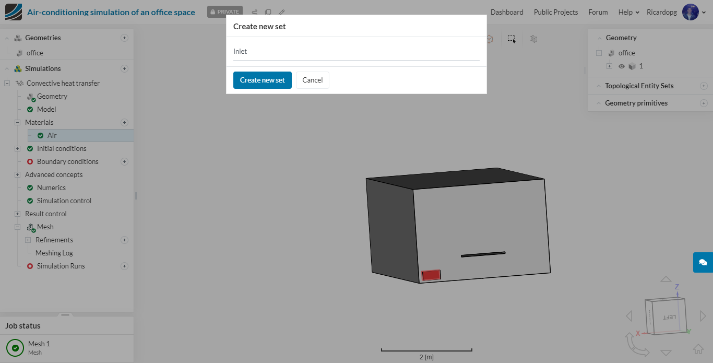Click the LEFT face of orientation cube
The width and height of the screenshot is (713, 363).
click(x=669, y=317)
